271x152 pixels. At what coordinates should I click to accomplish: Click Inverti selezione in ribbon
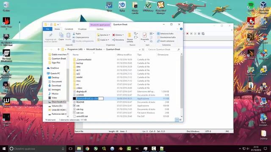point(166,41)
